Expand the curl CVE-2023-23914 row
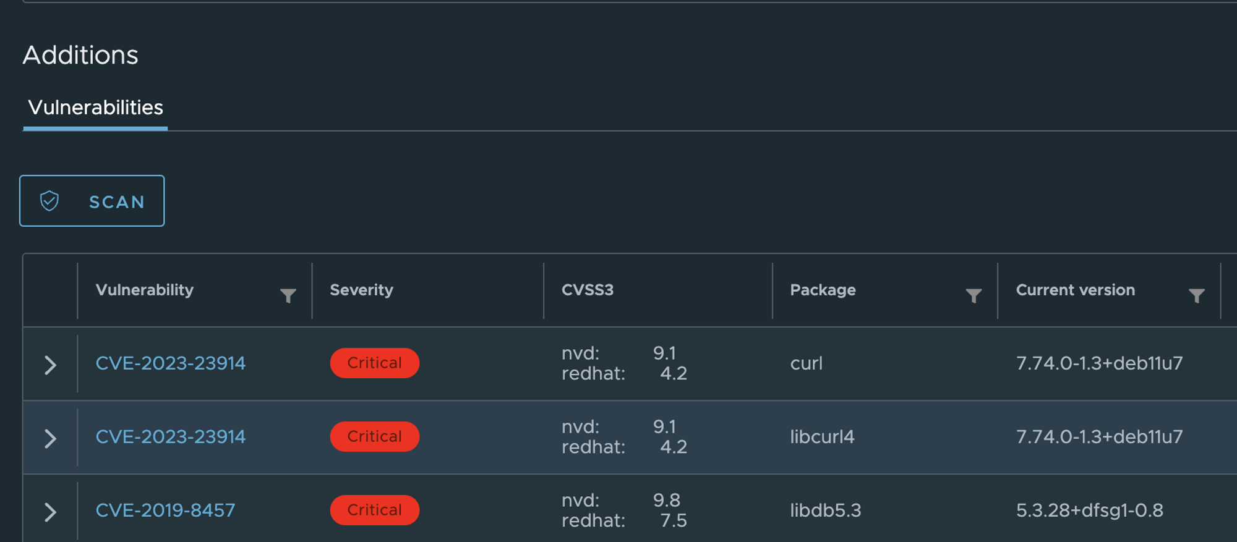1237x542 pixels. click(x=51, y=365)
